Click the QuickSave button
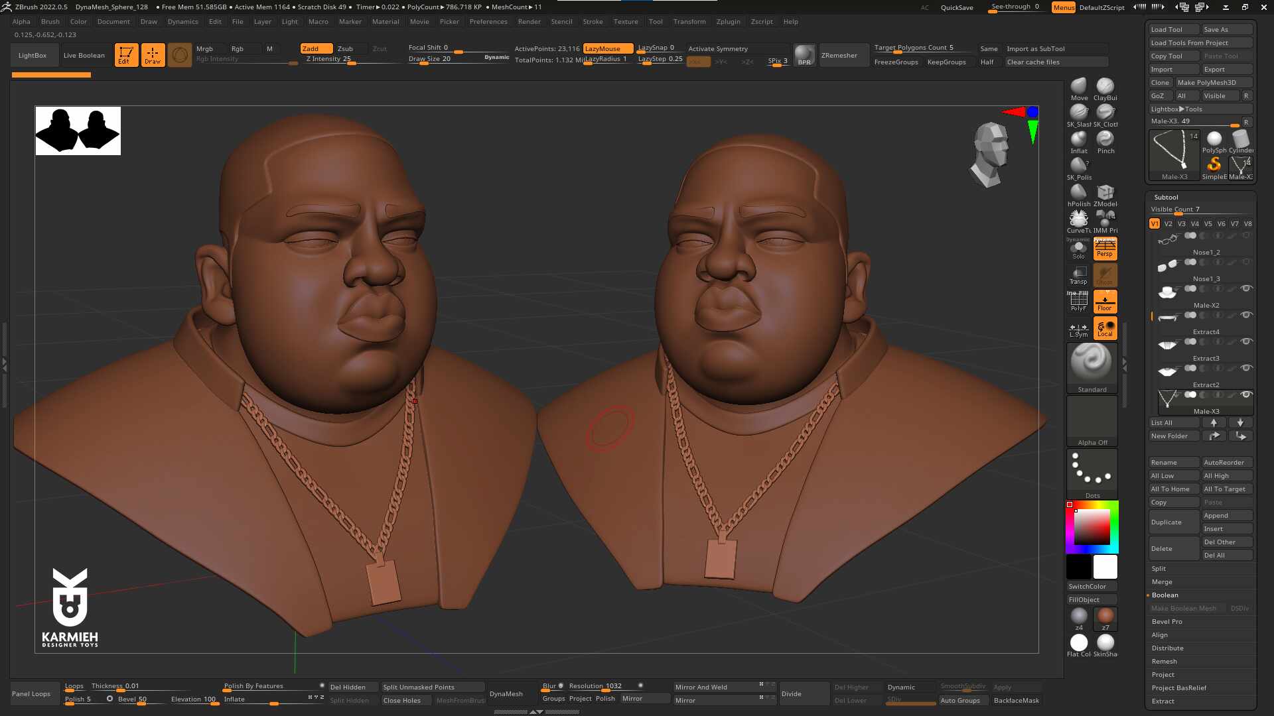1274x716 pixels. tap(957, 7)
